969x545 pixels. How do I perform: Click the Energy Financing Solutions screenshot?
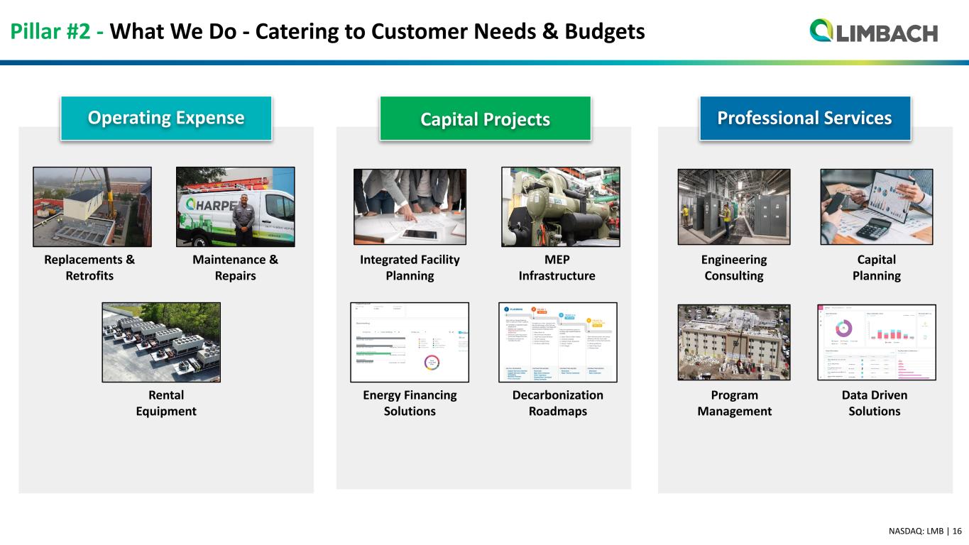coord(410,342)
